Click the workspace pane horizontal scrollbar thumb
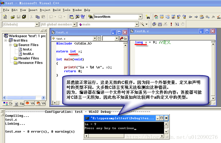Image resolution: width=221 pixels, height=143 pixels. pos(21,97)
